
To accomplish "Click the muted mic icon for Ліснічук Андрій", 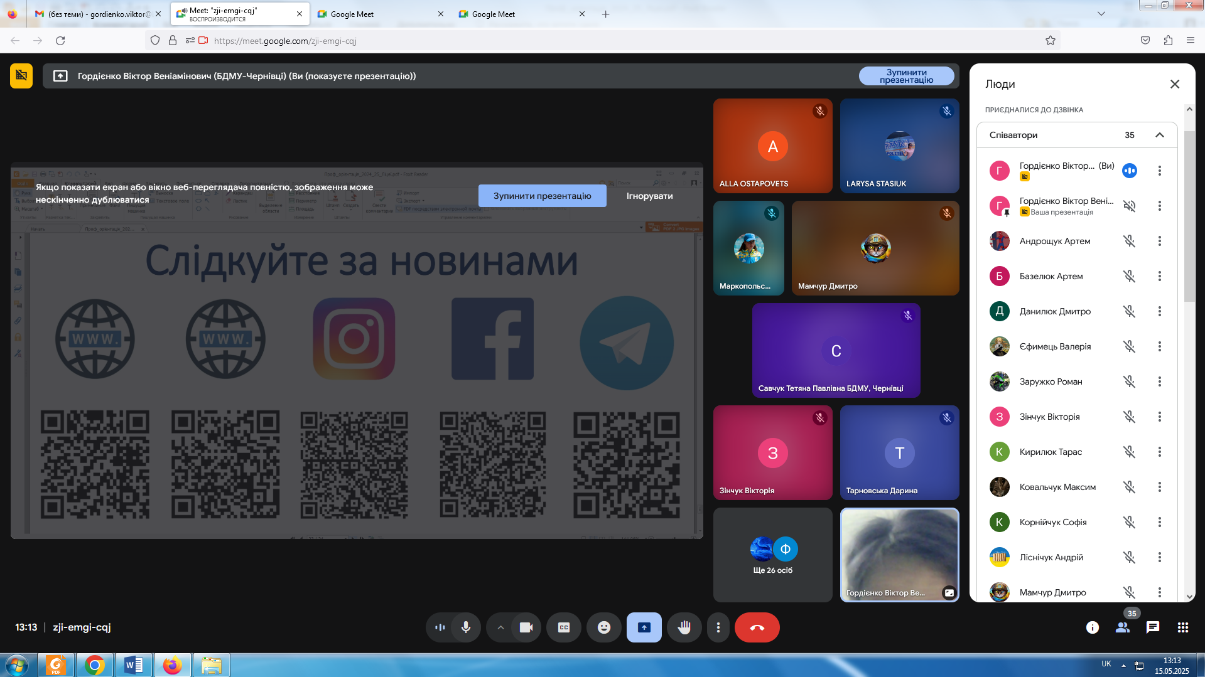I will pos(1129,557).
